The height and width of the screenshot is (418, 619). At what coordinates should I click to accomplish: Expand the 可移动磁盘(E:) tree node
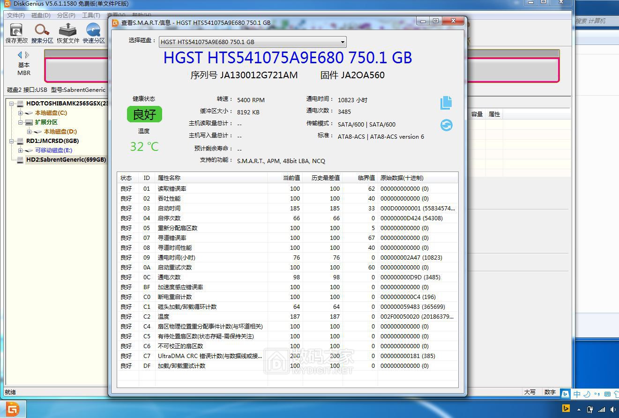tap(21, 150)
